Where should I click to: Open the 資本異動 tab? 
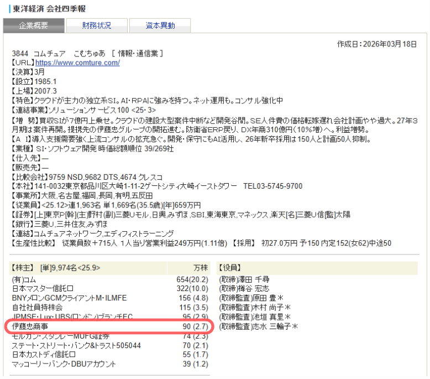tap(160, 25)
